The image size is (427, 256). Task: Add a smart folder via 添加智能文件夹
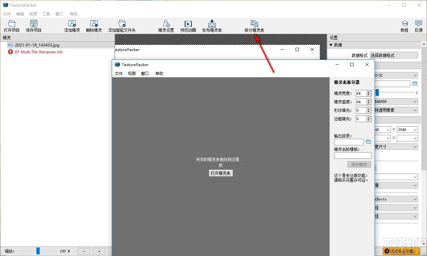click(122, 26)
